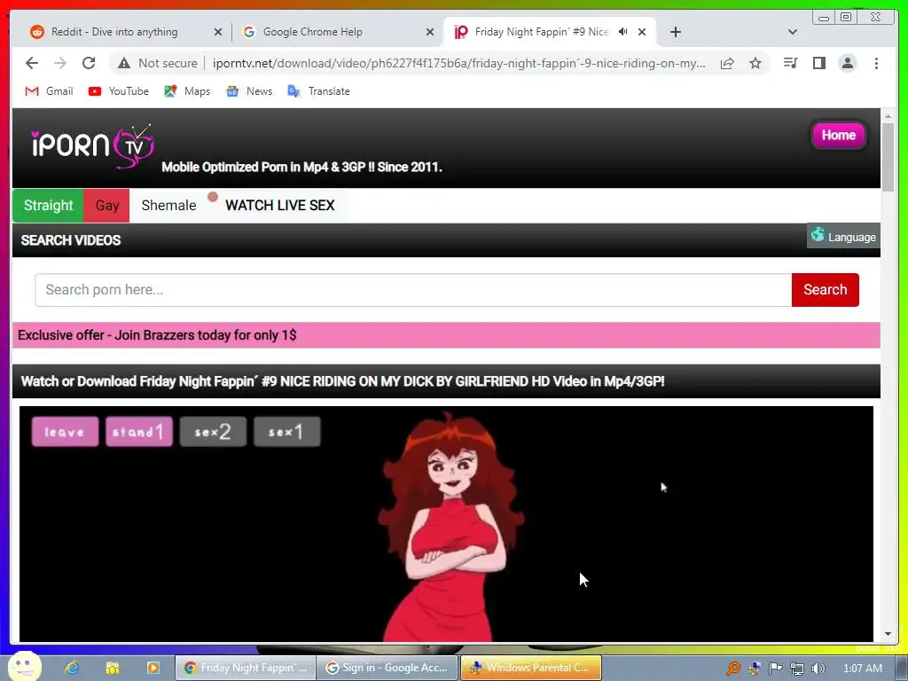Image resolution: width=908 pixels, height=681 pixels.
Task: Go back using the browser back arrow
Action: point(32,63)
